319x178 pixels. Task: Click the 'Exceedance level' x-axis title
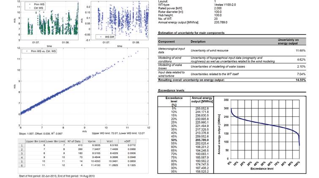262,169
